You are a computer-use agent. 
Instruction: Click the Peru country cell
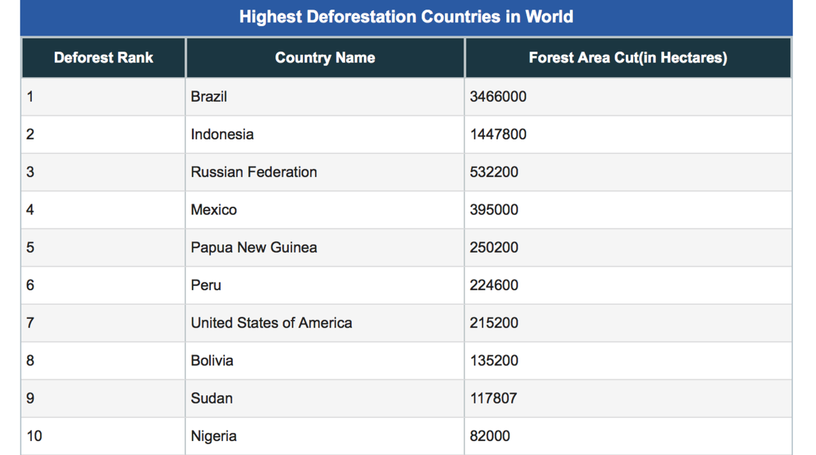pos(206,285)
